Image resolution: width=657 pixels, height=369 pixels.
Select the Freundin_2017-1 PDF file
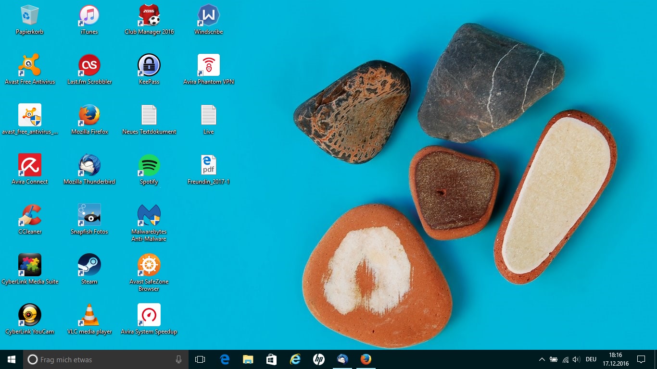click(209, 170)
